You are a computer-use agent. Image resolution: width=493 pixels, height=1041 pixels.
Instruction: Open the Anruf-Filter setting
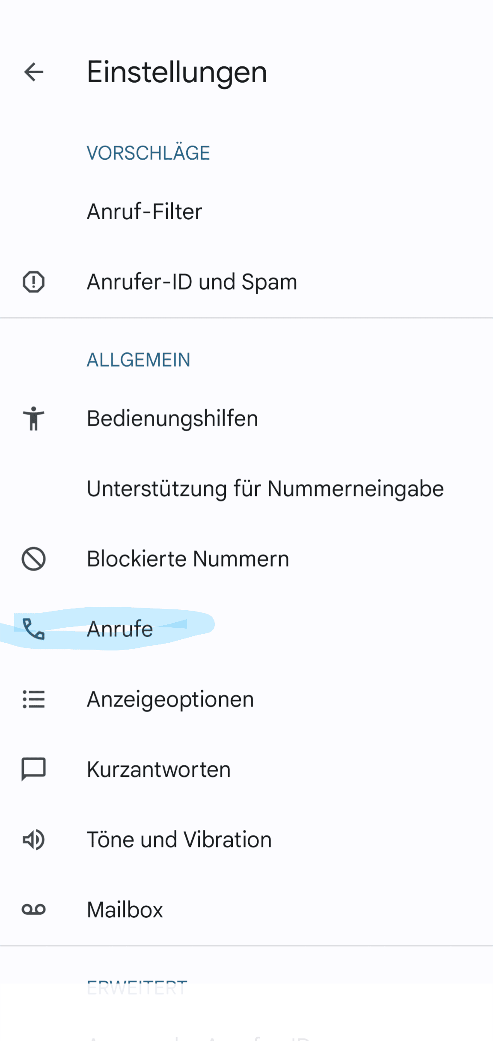coord(145,212)
